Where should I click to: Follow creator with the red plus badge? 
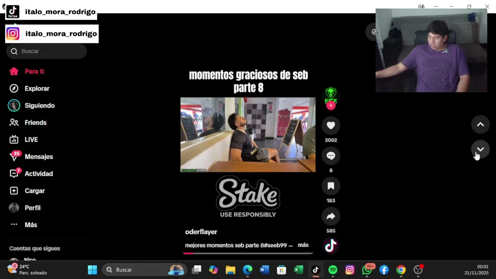click(x=331, y=105)
